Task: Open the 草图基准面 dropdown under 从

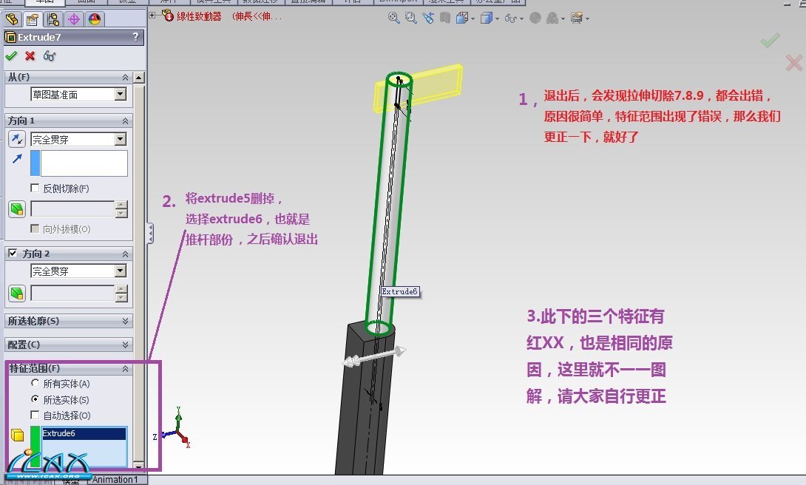Action: 121,95
